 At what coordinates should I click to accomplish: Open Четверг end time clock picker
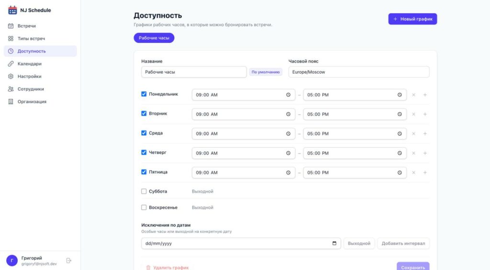pos(400,153)
